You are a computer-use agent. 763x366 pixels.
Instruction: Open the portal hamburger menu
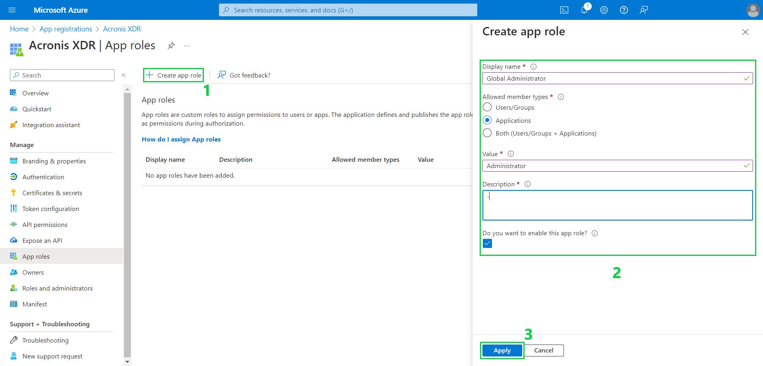point(12,10)
